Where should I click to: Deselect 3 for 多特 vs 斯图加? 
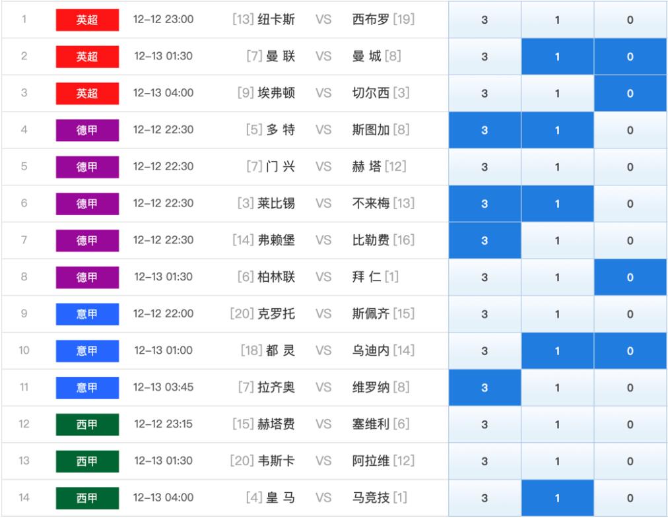[484, 130]
